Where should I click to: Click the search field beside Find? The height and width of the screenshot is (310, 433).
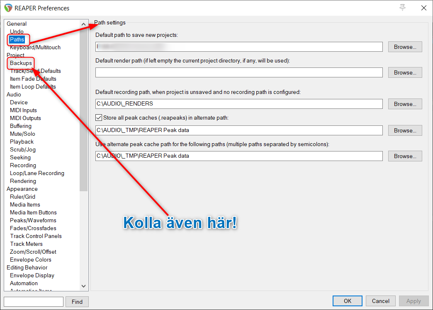34,302
